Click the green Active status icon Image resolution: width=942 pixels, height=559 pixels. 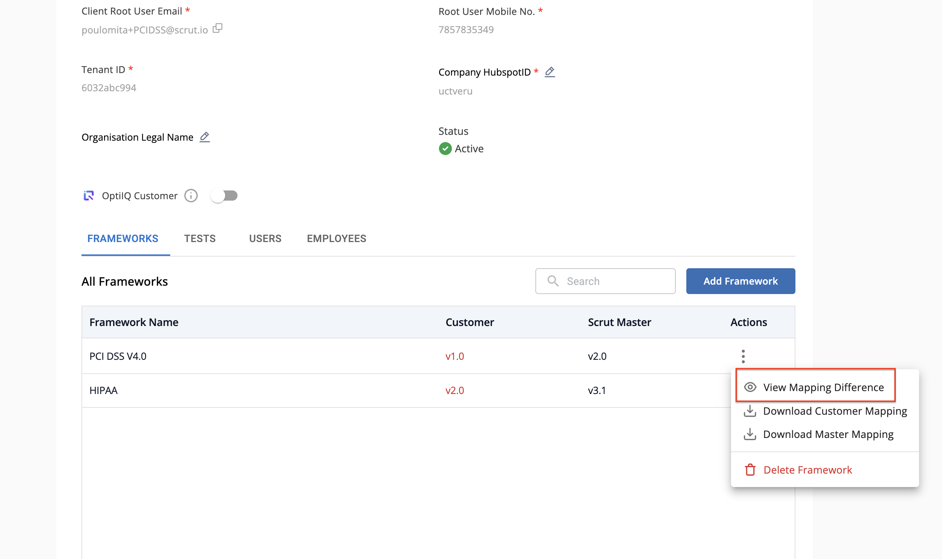[445, 148]
